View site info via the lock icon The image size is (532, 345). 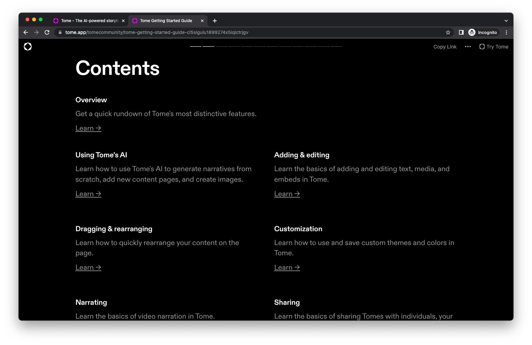pyautogui.click(x=60, y=32)
